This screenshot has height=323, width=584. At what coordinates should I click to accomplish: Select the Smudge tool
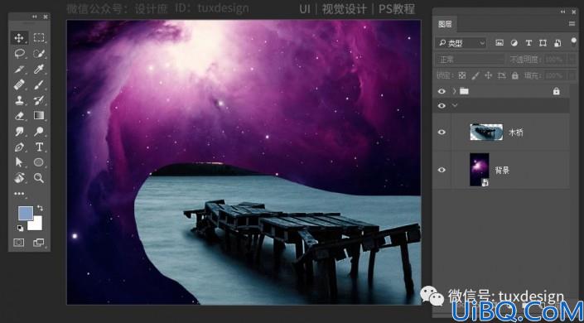click(x=19, y=132)
